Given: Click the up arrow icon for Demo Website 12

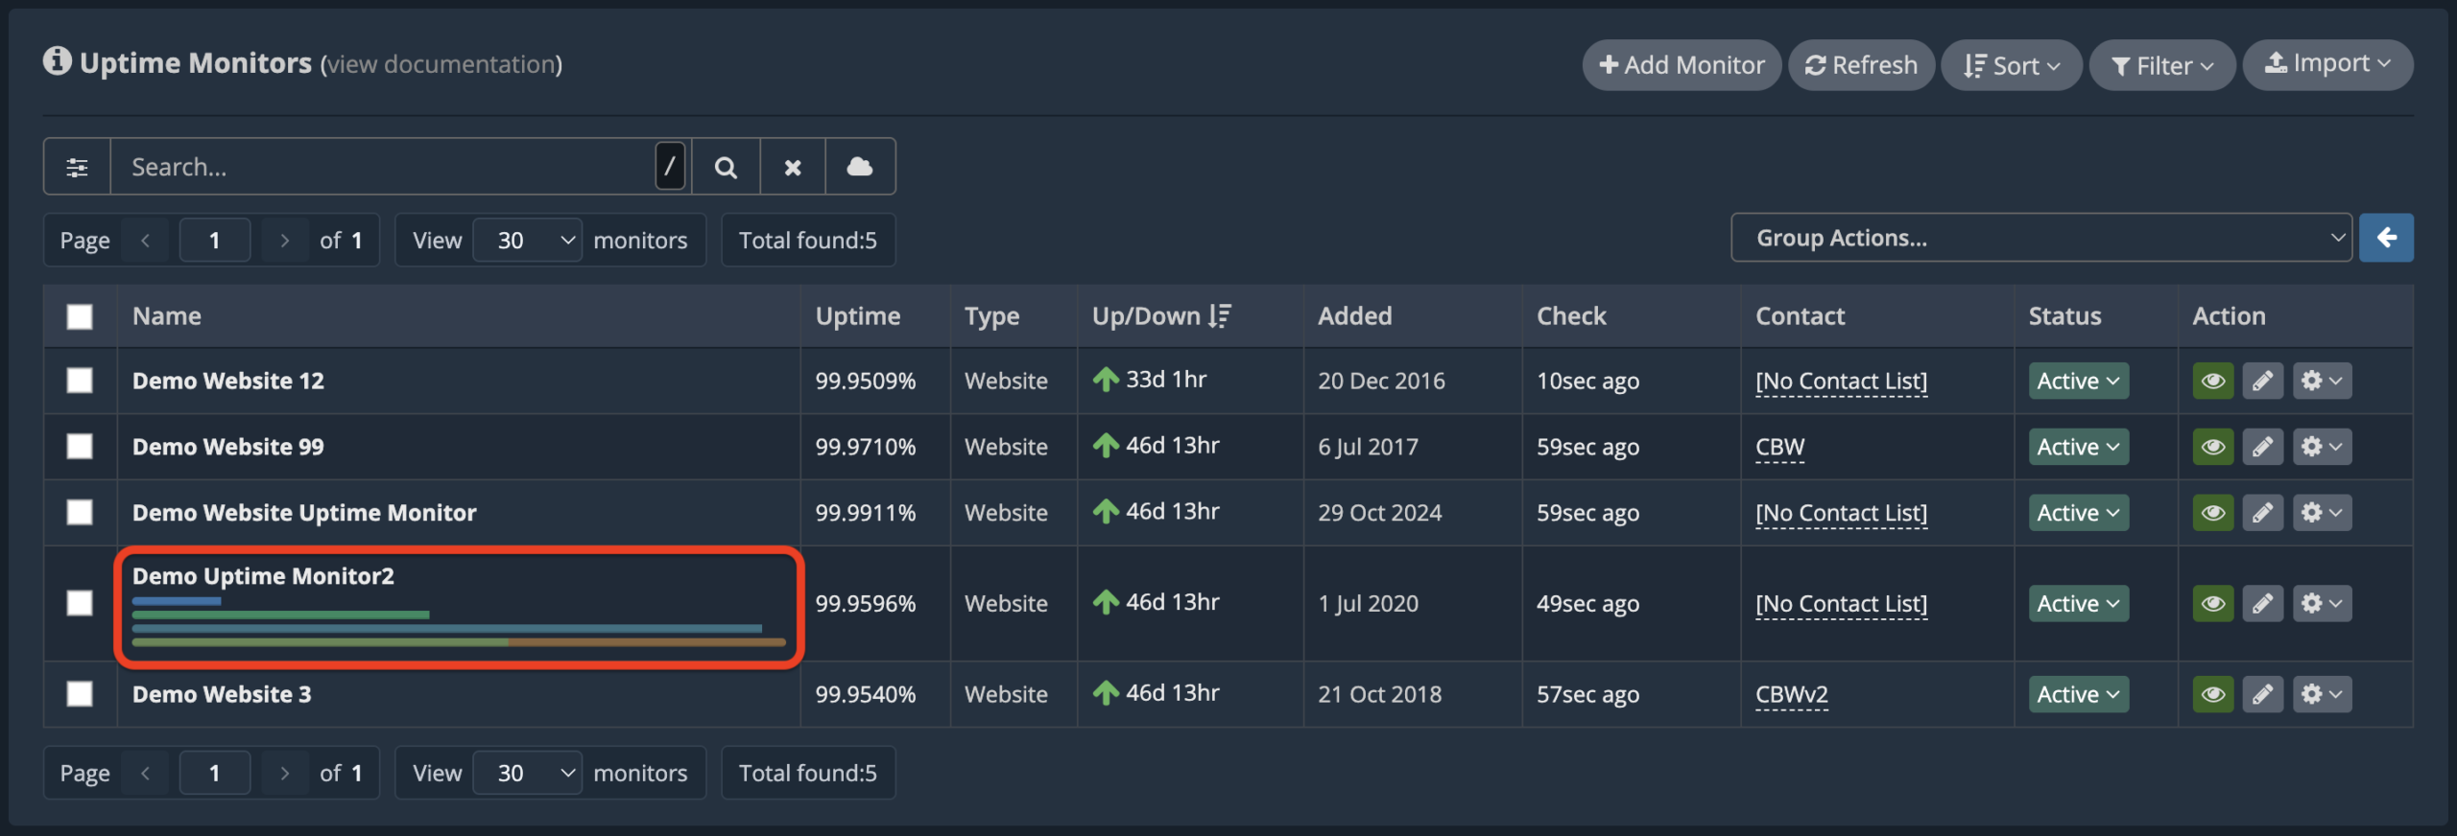Looking at the screenshot, I should [x=1106, y=380].
